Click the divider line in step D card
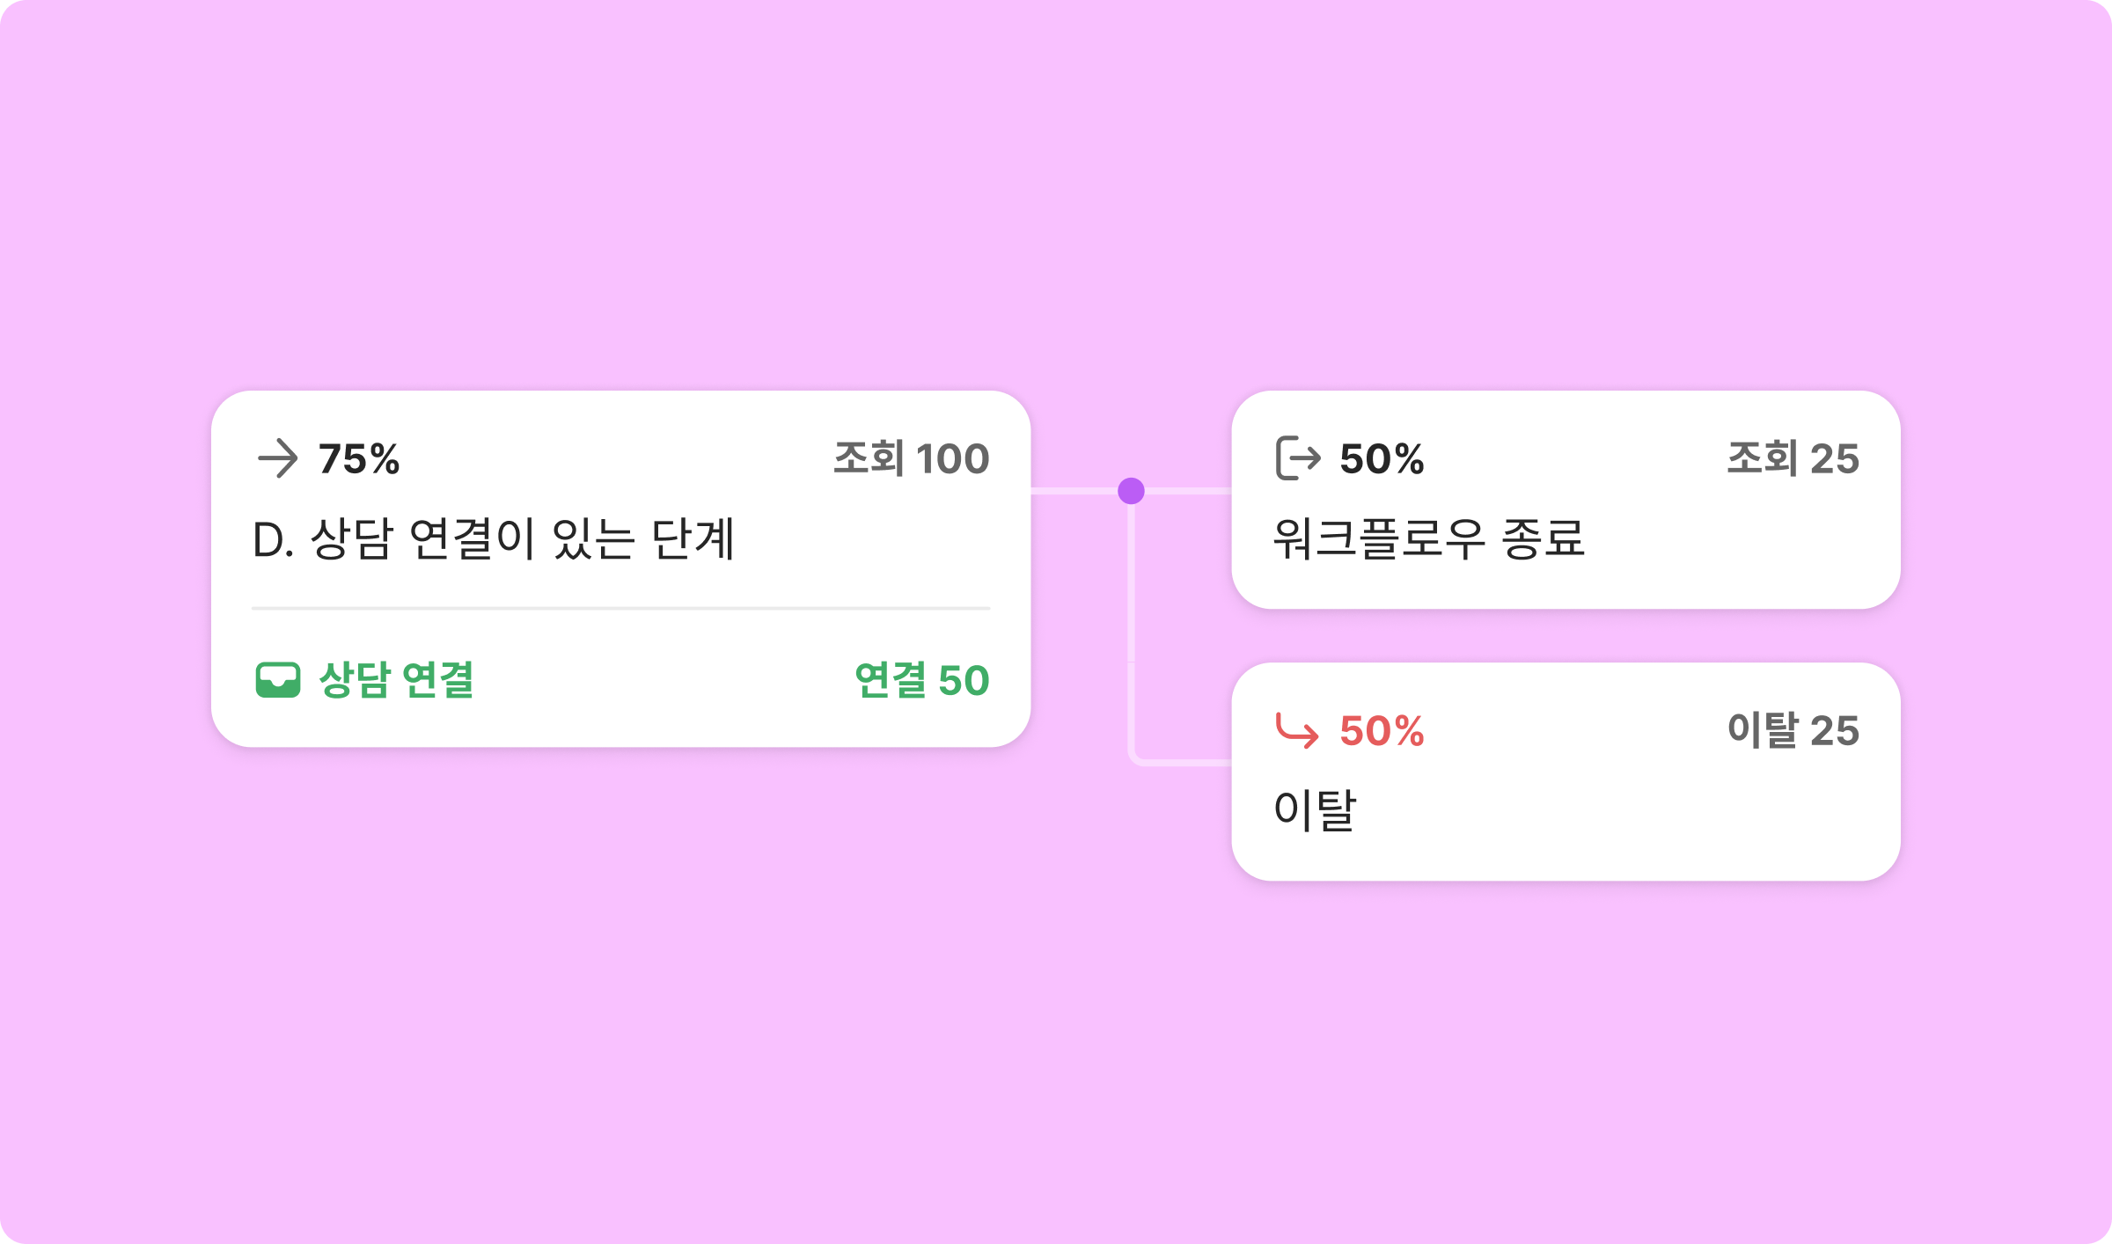 tap(620, 608)
